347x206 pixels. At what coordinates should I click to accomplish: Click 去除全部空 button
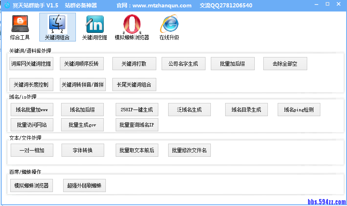click(285, 64)
